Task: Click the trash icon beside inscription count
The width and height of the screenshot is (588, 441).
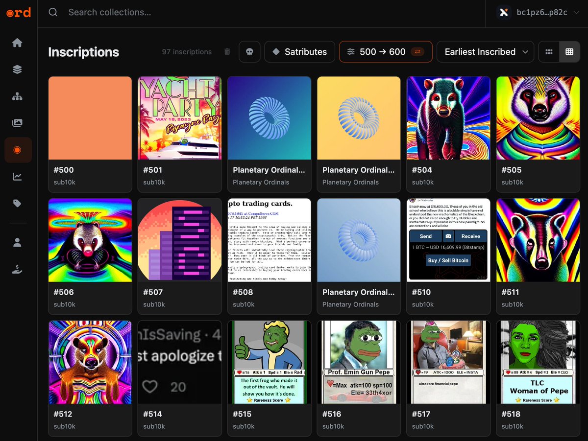Action: (x=227, y=52)
